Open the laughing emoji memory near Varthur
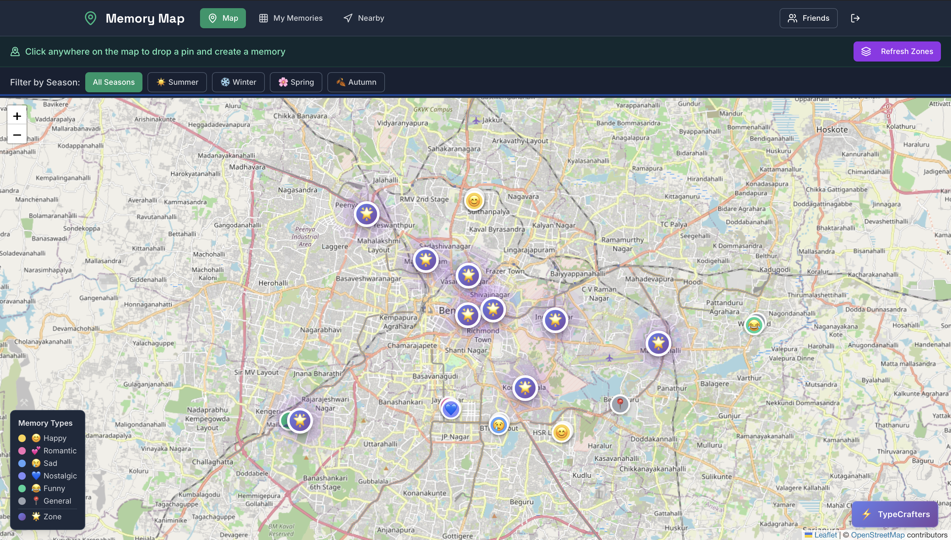Screen dimensions: 951x540 [754, 325]
